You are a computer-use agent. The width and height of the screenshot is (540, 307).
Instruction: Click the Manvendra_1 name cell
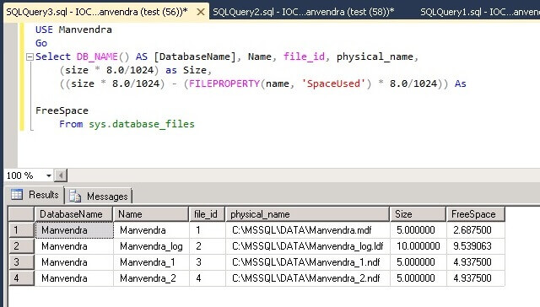point(151,262)
